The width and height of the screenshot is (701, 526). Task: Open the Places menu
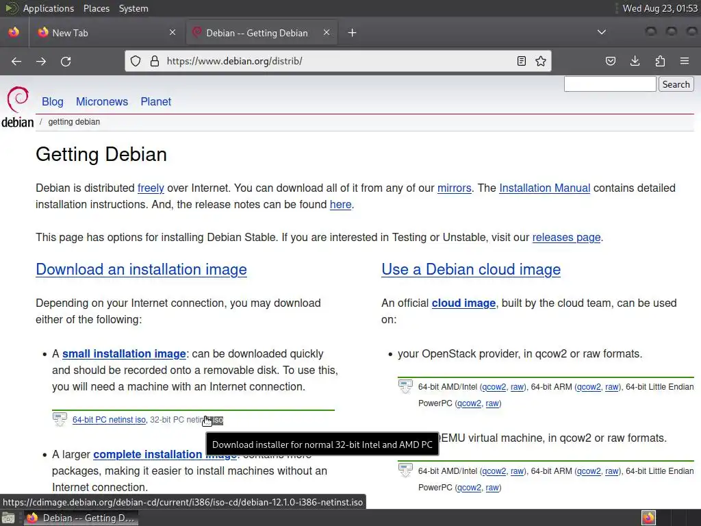(x=97, y=8)
